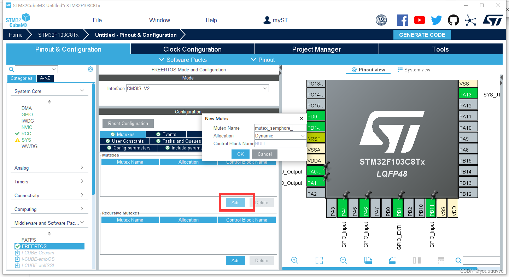Select the Mutexes configuration tab

pos(123,134)
